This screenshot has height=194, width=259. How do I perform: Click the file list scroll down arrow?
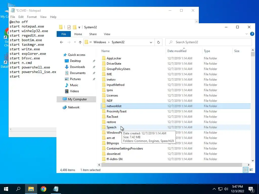[253, 160]
